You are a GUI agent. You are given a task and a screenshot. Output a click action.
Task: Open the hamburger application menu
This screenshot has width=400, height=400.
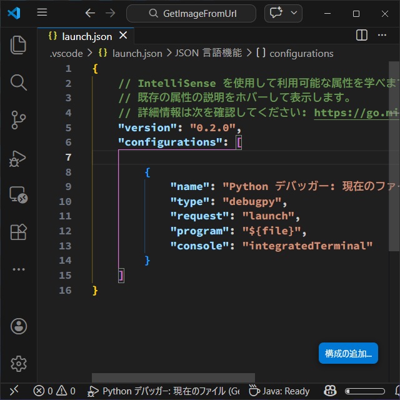coord(42,13)
